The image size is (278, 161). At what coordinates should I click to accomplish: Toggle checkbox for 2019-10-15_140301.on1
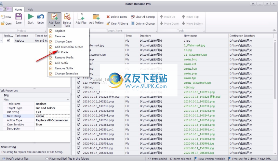pyautogui.click(x=79, y=129)
